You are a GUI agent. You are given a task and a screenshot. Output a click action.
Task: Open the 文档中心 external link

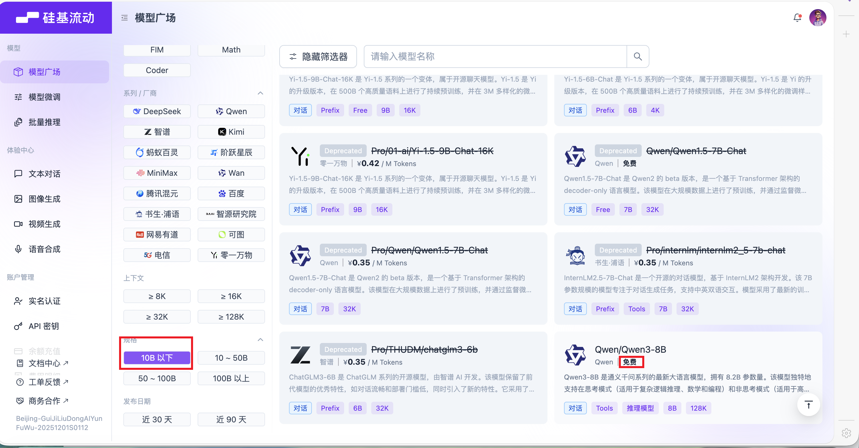tap(44, 363)
